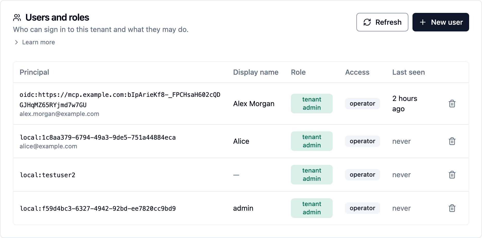The width and height of the screenshot is (482, 238).
Task: Click the Refresh button
Action: (x=382, y=22)
